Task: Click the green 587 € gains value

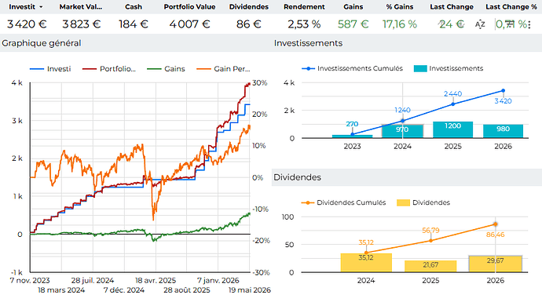Action: pos(353,24)
